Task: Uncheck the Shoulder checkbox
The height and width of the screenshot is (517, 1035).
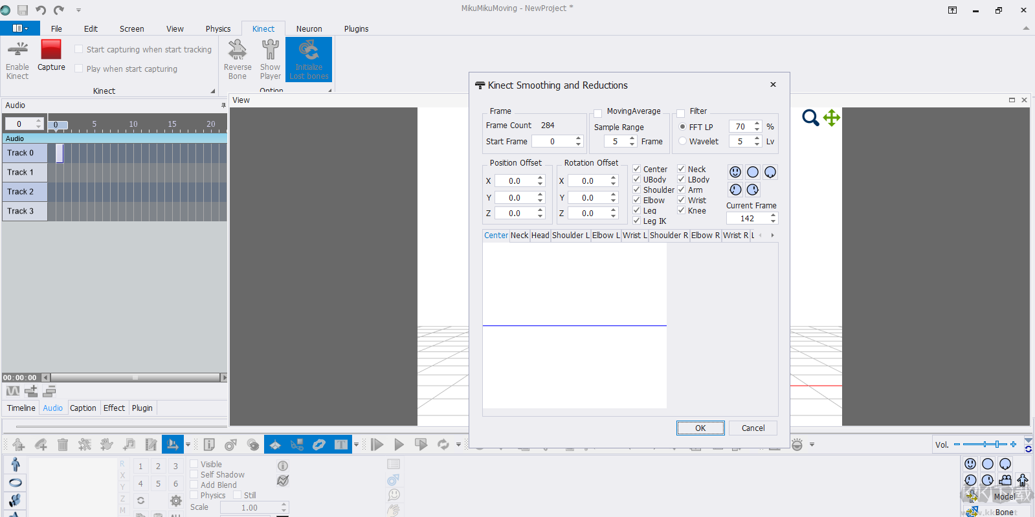Action: point(637,190)
